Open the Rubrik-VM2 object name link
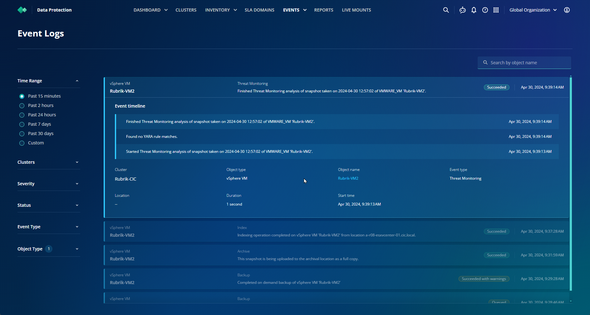 click(x=348, y=178)
